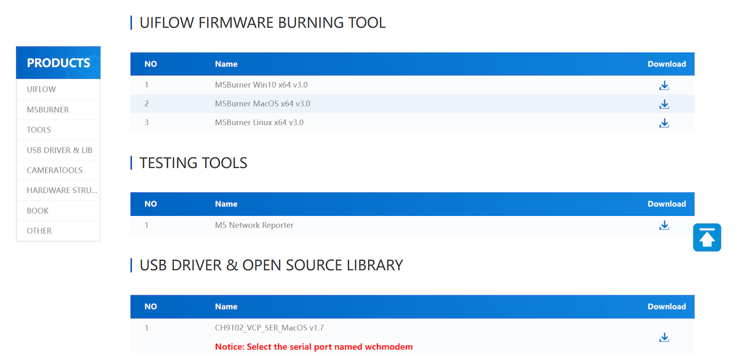Open HARDWARE STRU... sidebar entry
This screenshot has height=353, width=745.
(58, 190)
